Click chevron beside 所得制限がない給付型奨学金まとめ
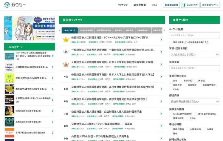 (53, 67)
